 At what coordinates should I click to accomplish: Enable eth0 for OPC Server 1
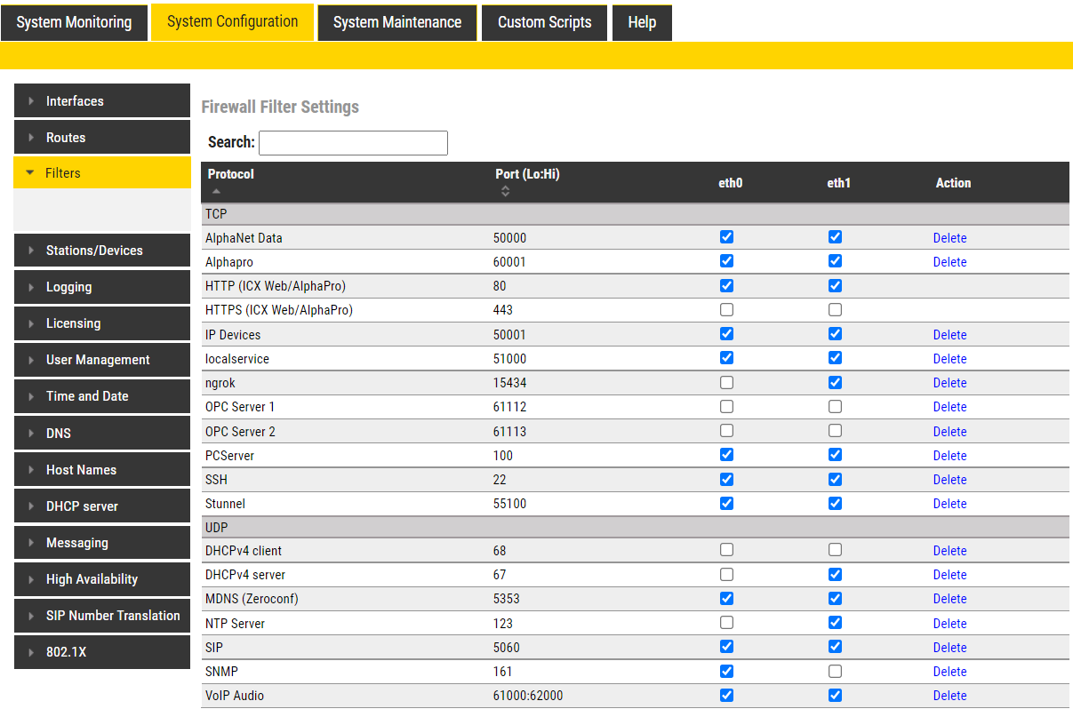tap(727, 407)
